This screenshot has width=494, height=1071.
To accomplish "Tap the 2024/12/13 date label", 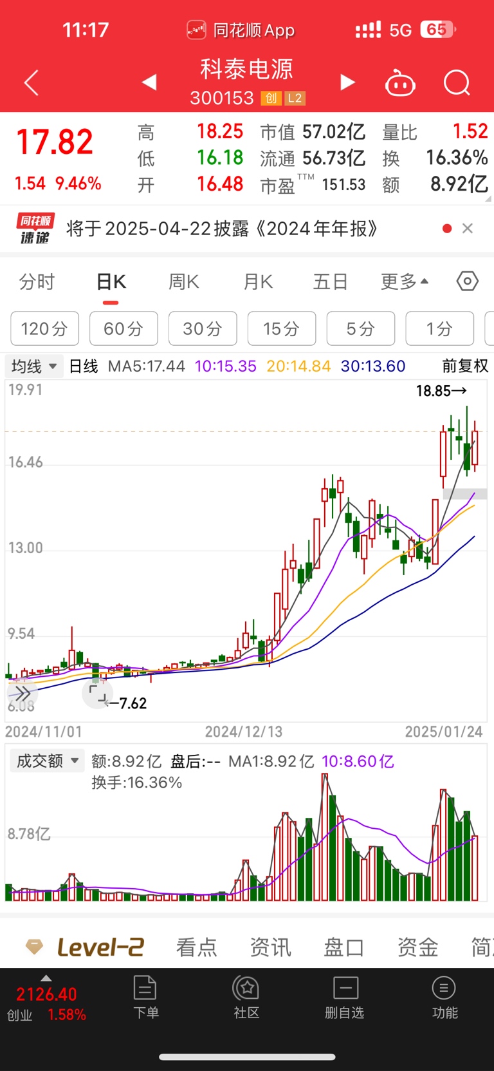I will pyautogui.click(x=244, y=732).
